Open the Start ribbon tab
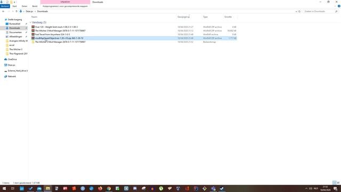This screenshot has height=192, width=341. [14, 6]
